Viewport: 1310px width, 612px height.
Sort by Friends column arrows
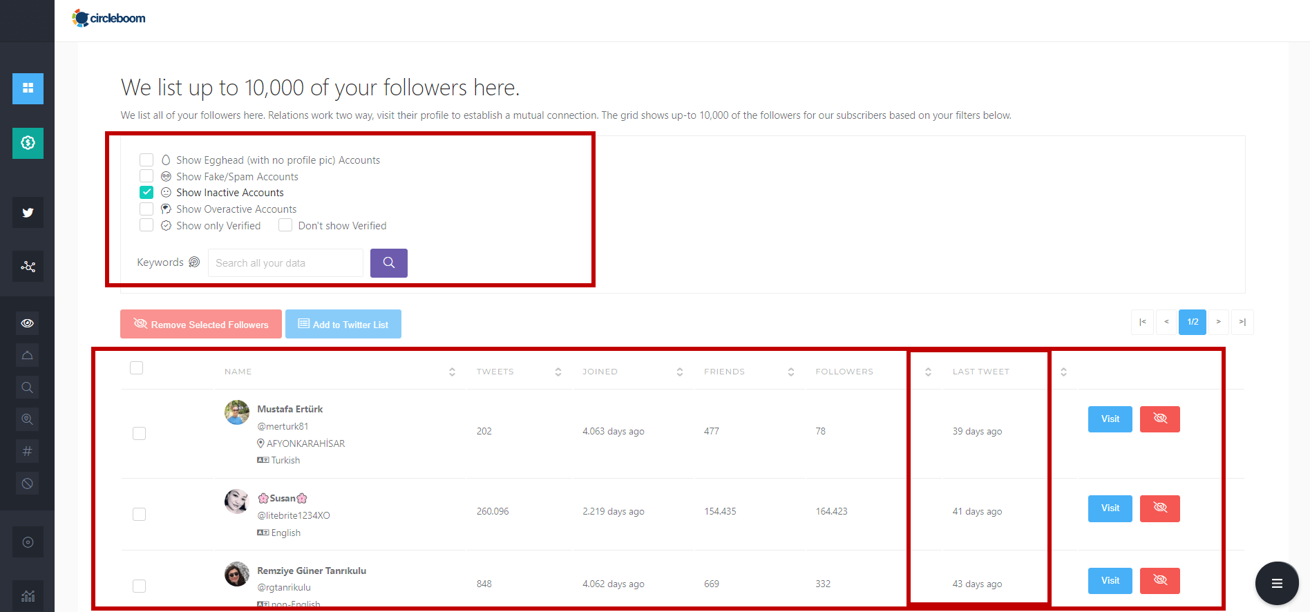[x=791, y=372]
